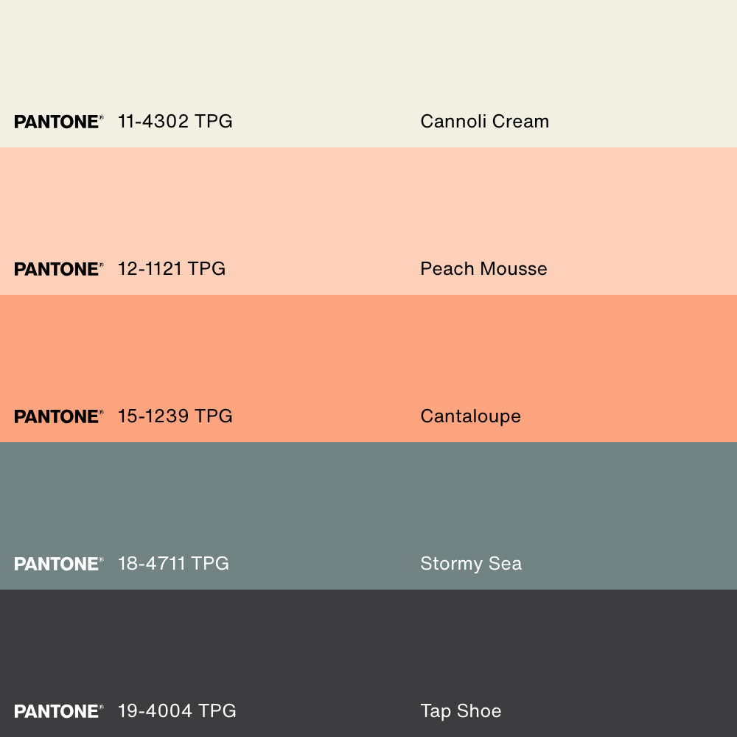Click the Cannoli Cream name label
Image resolution: width=737 pixels, height=737 pixels.
click(484, 122)
